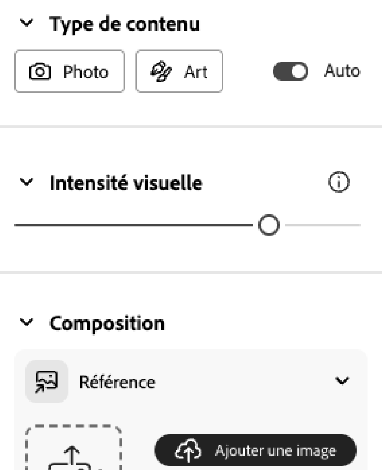382x470 pixels.
Task: Collapse the Composition section
Action: 26,323
